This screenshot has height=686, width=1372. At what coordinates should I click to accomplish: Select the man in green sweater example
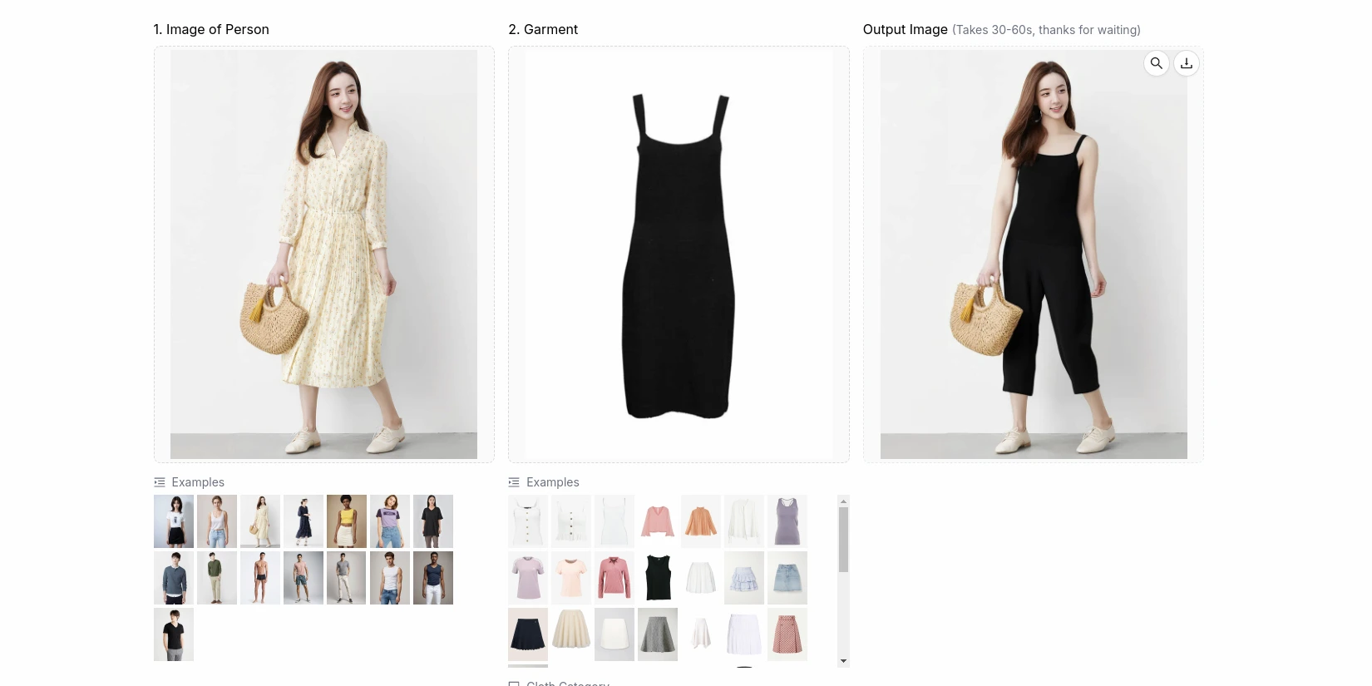[217, 578]
